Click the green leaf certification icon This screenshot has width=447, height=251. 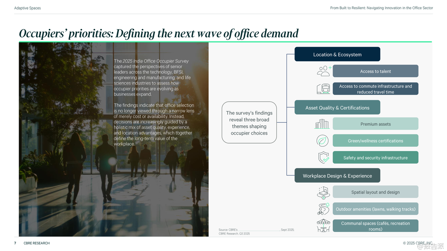(323, 141)
